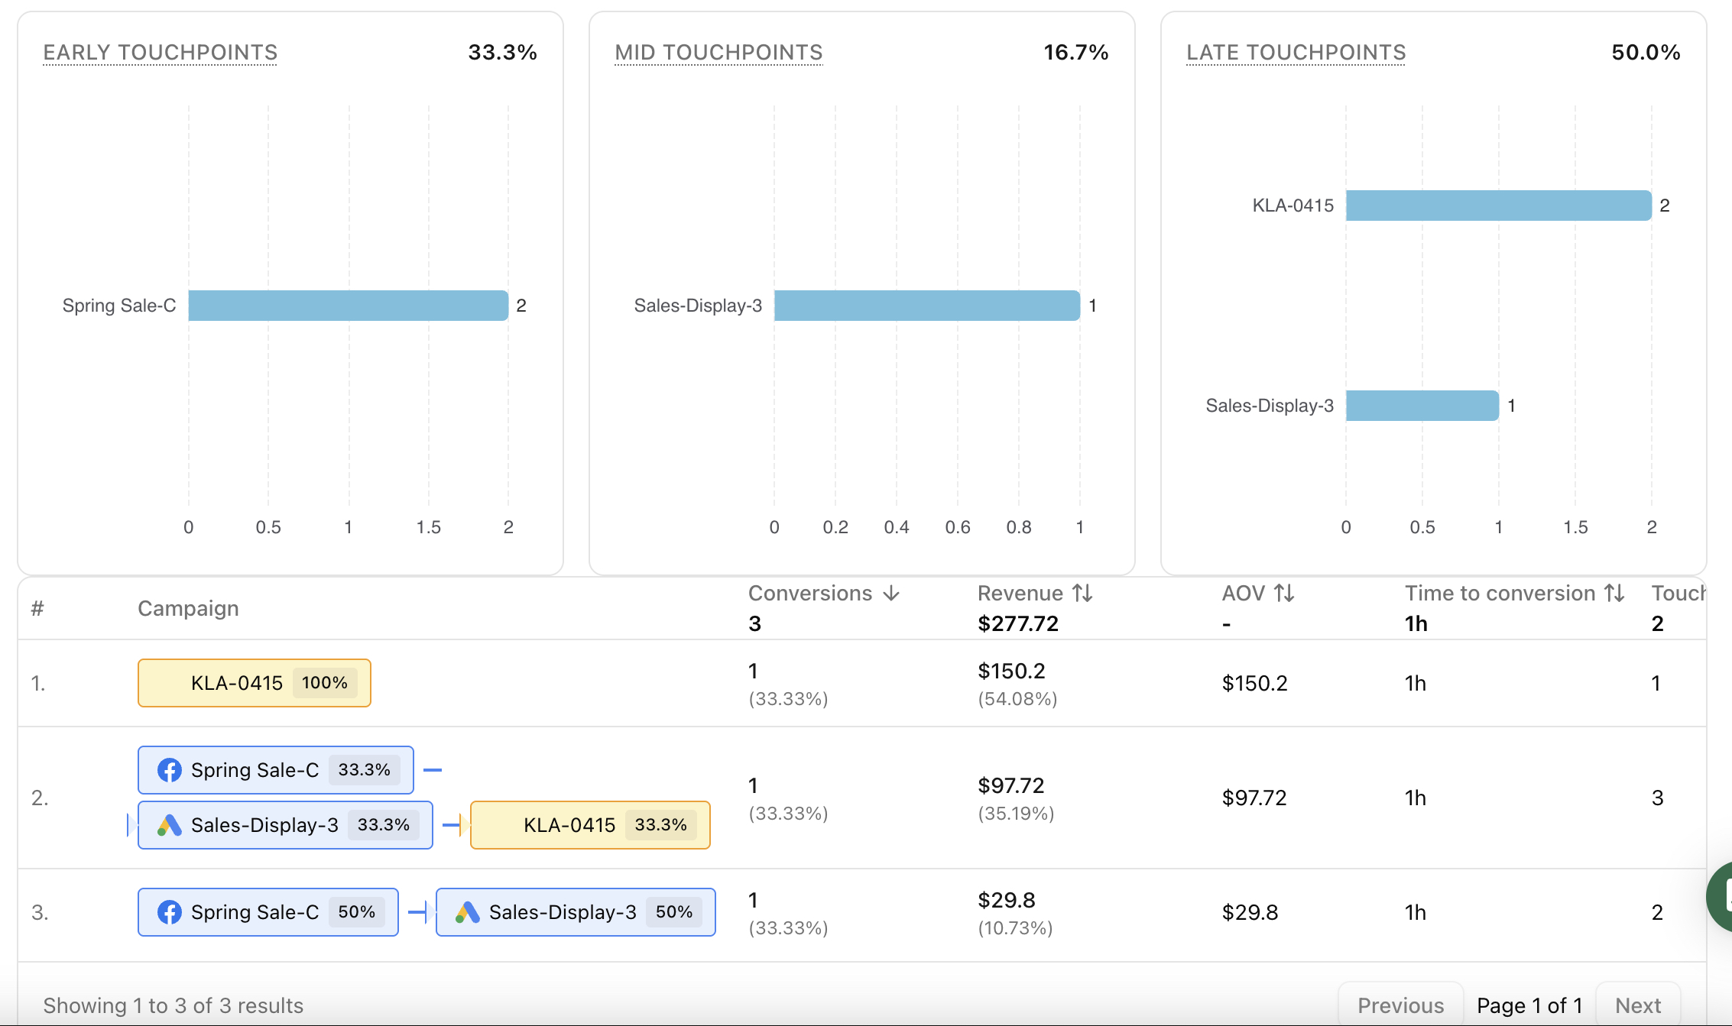Click the green chat widget at right edge
This screenshot has width=1732, height=1026.
[1721, 897]
